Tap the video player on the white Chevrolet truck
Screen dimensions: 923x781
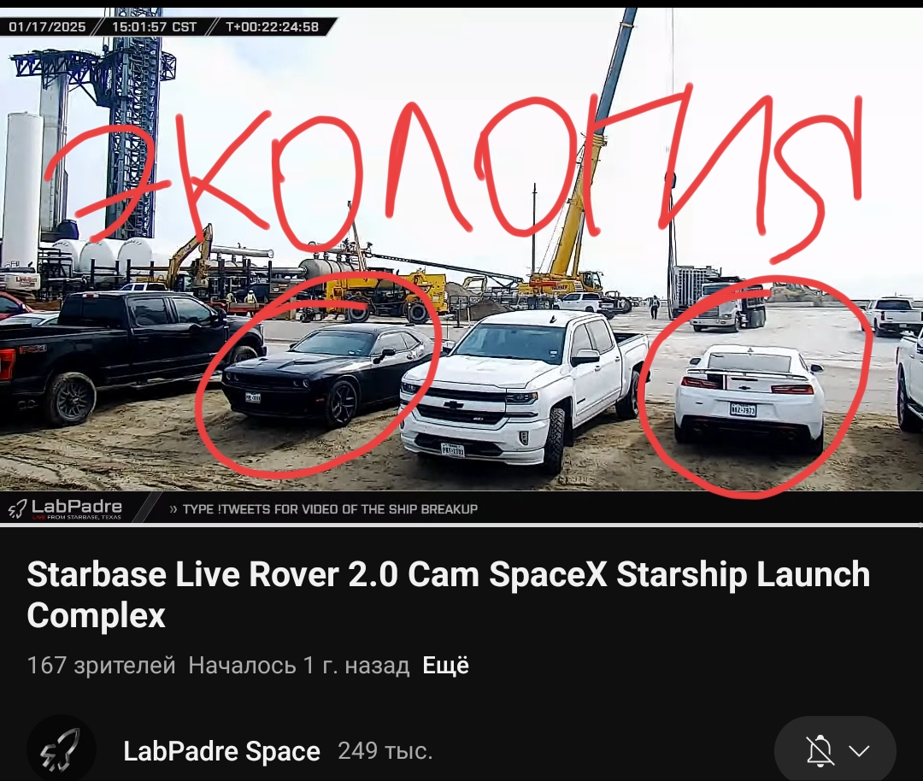click(x=517, y=389)
